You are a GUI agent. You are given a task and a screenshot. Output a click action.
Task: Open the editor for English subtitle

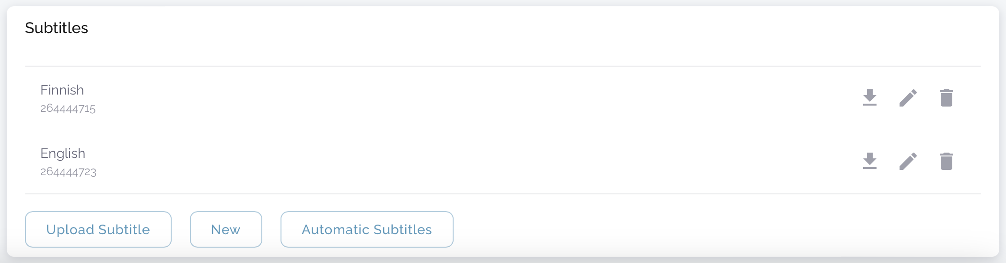(908, 161)
